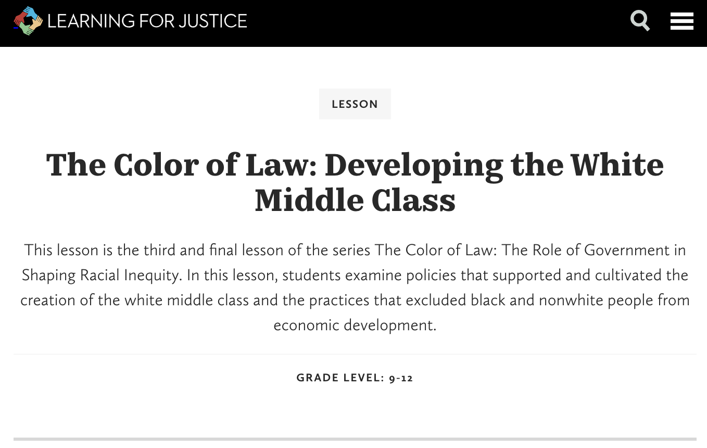This screenshot has height=448, width=707.
Task: Open the lesson title link
Action: click(355, 182)
